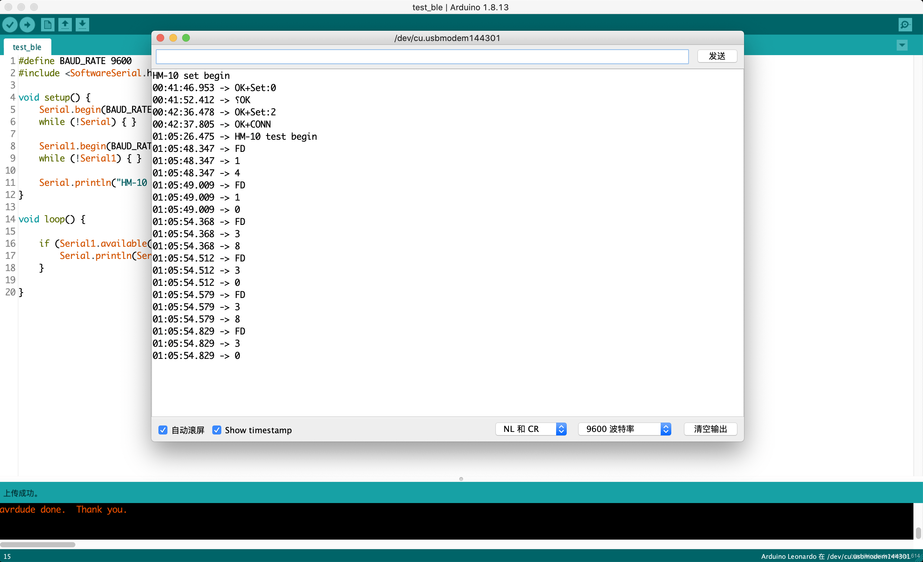Click the horizontal scrollbar in console area
Viewport: 923px width, 562px height.
point(38,544)
